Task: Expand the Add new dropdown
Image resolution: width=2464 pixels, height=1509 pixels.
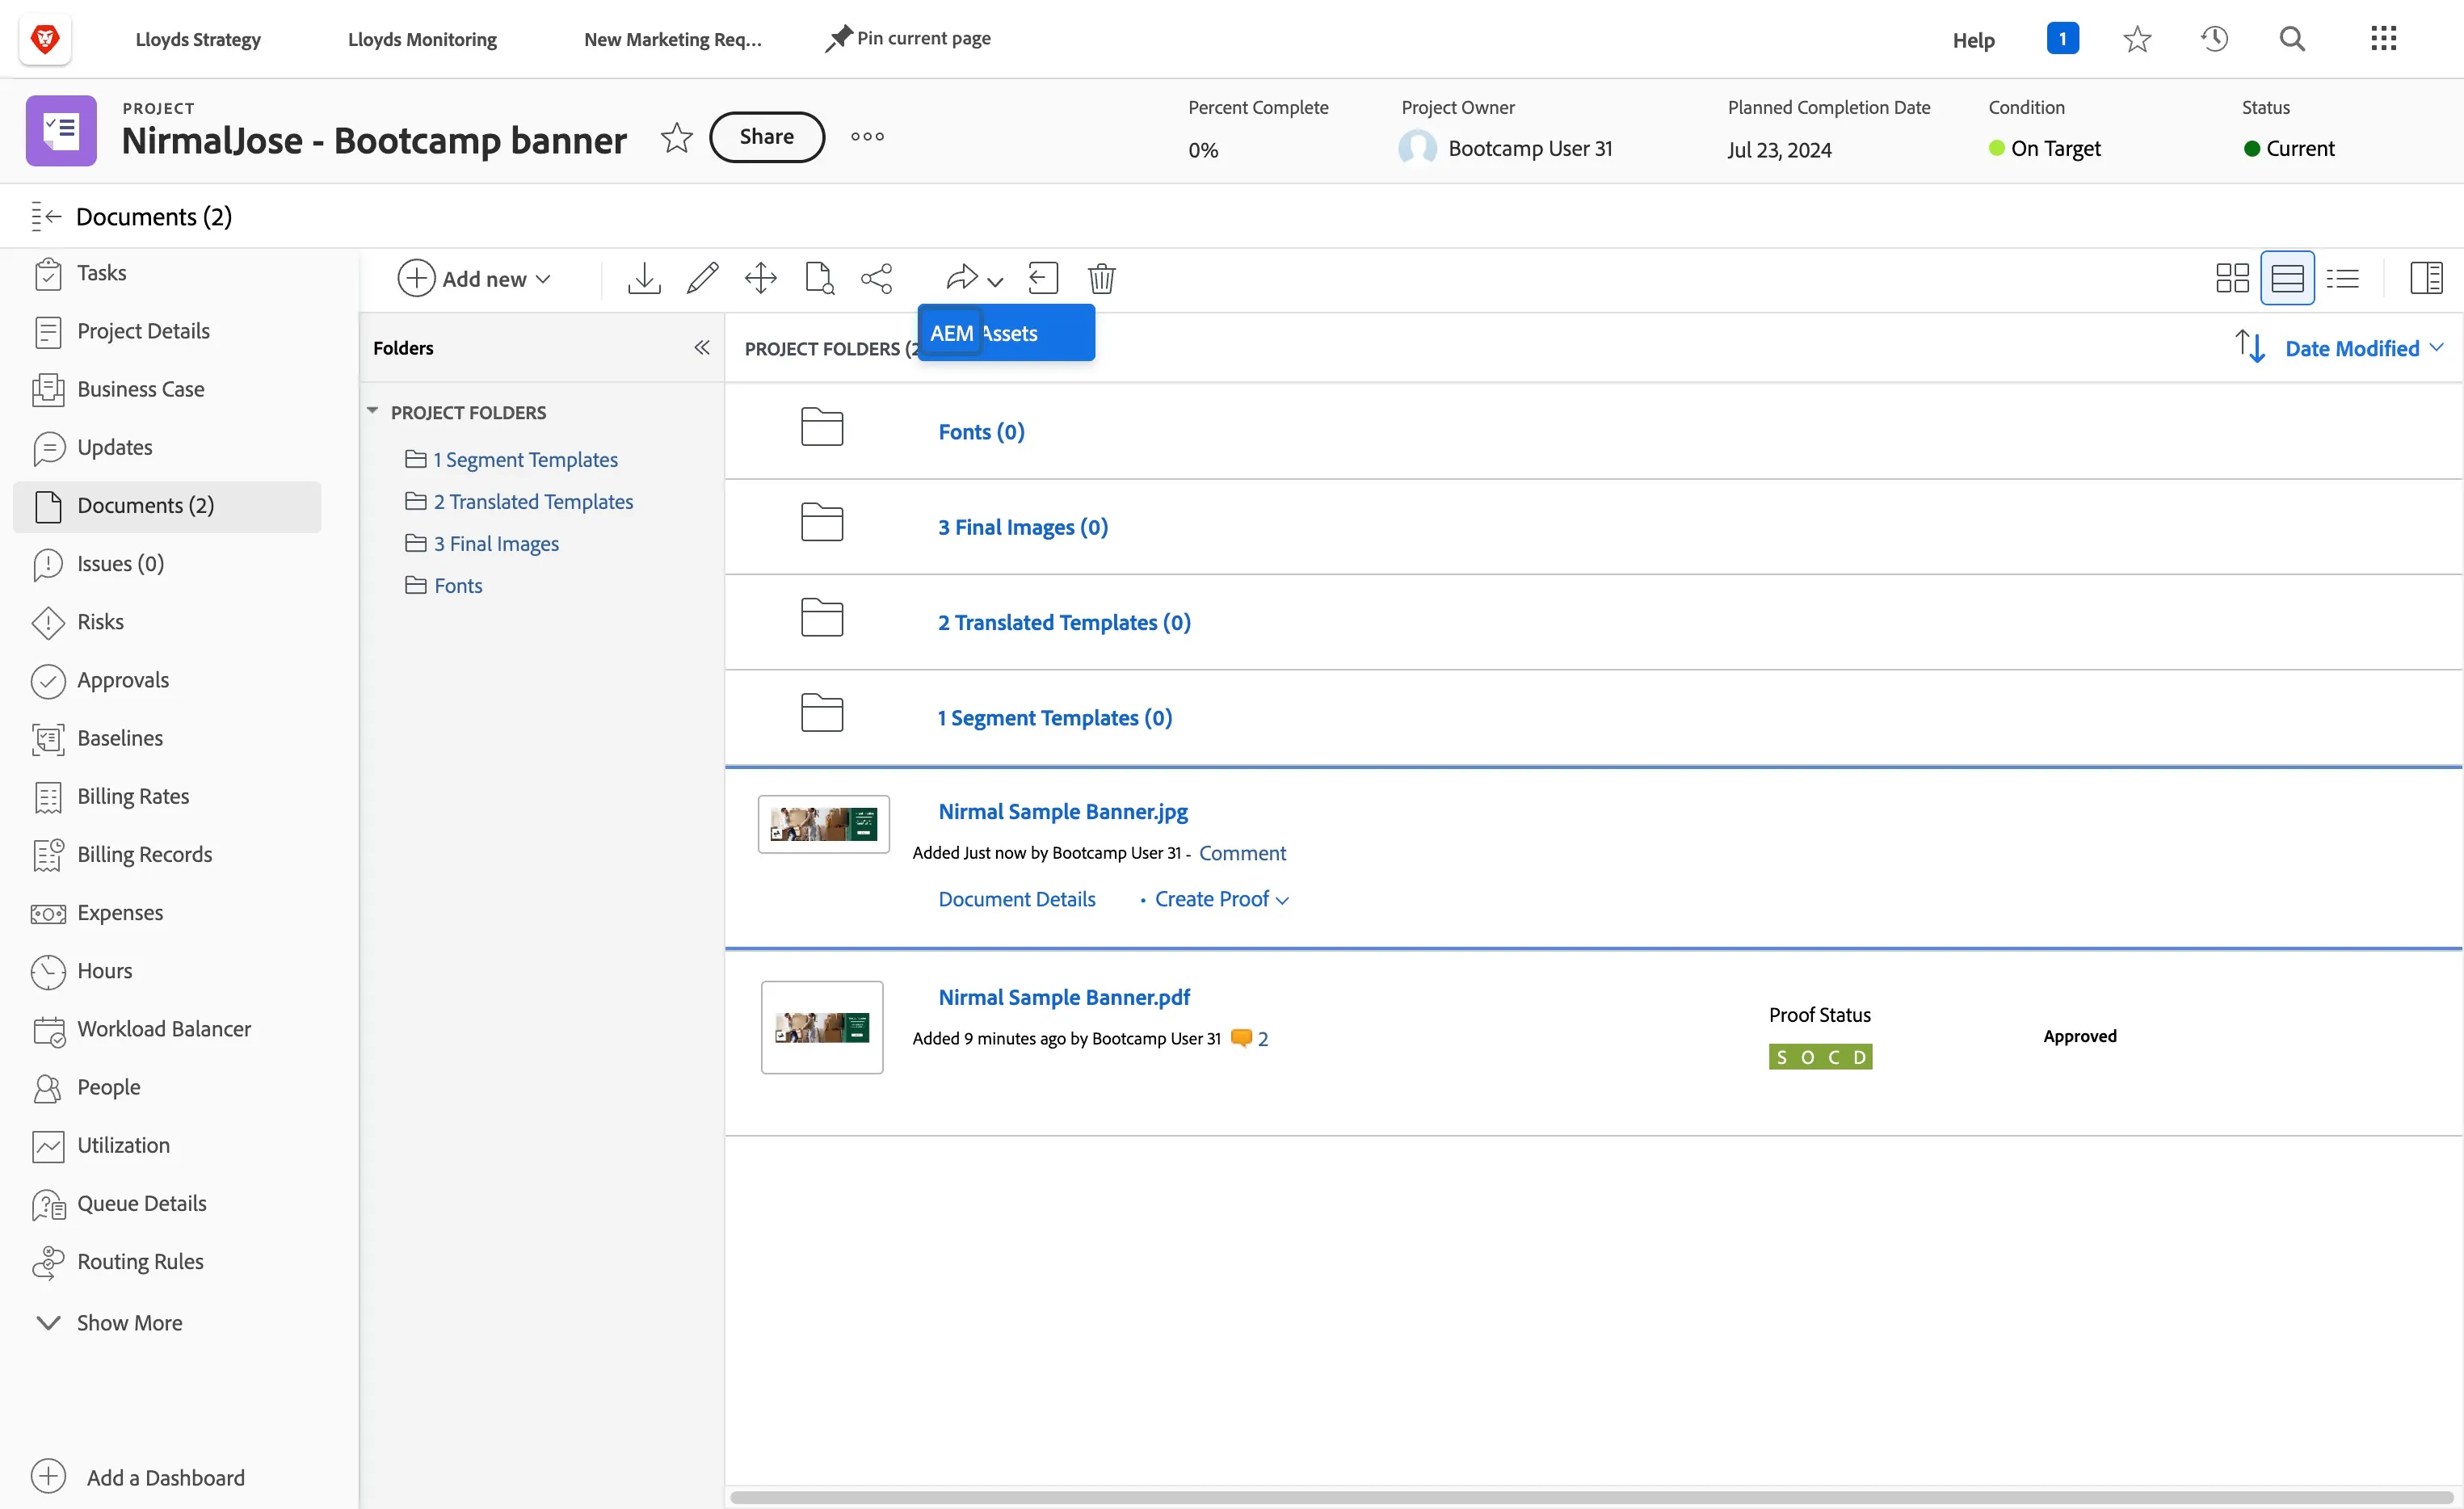Action: click(x=475, y=278)
